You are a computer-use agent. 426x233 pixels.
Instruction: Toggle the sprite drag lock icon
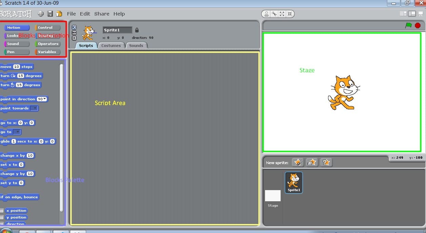coord(137,30)
